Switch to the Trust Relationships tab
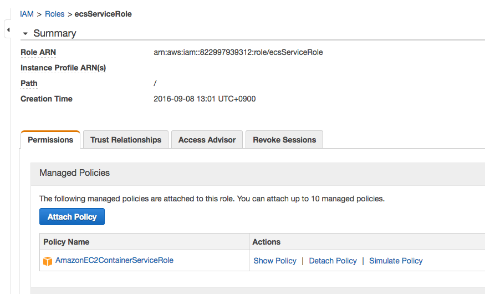485x294 pixels. pyautogui.click(x=126, y=140)
